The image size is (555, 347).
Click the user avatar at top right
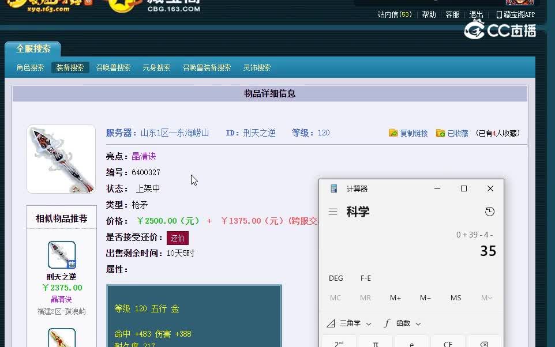tap(520, 2)
